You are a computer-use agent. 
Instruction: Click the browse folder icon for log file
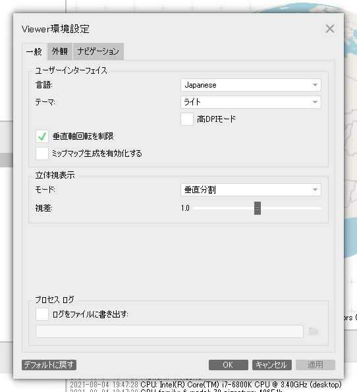coord(314,331)
